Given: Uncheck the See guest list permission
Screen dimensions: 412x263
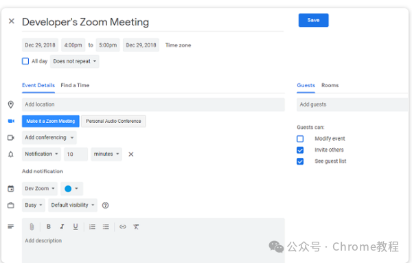Looking at the screenshot, I should (300, 161).
